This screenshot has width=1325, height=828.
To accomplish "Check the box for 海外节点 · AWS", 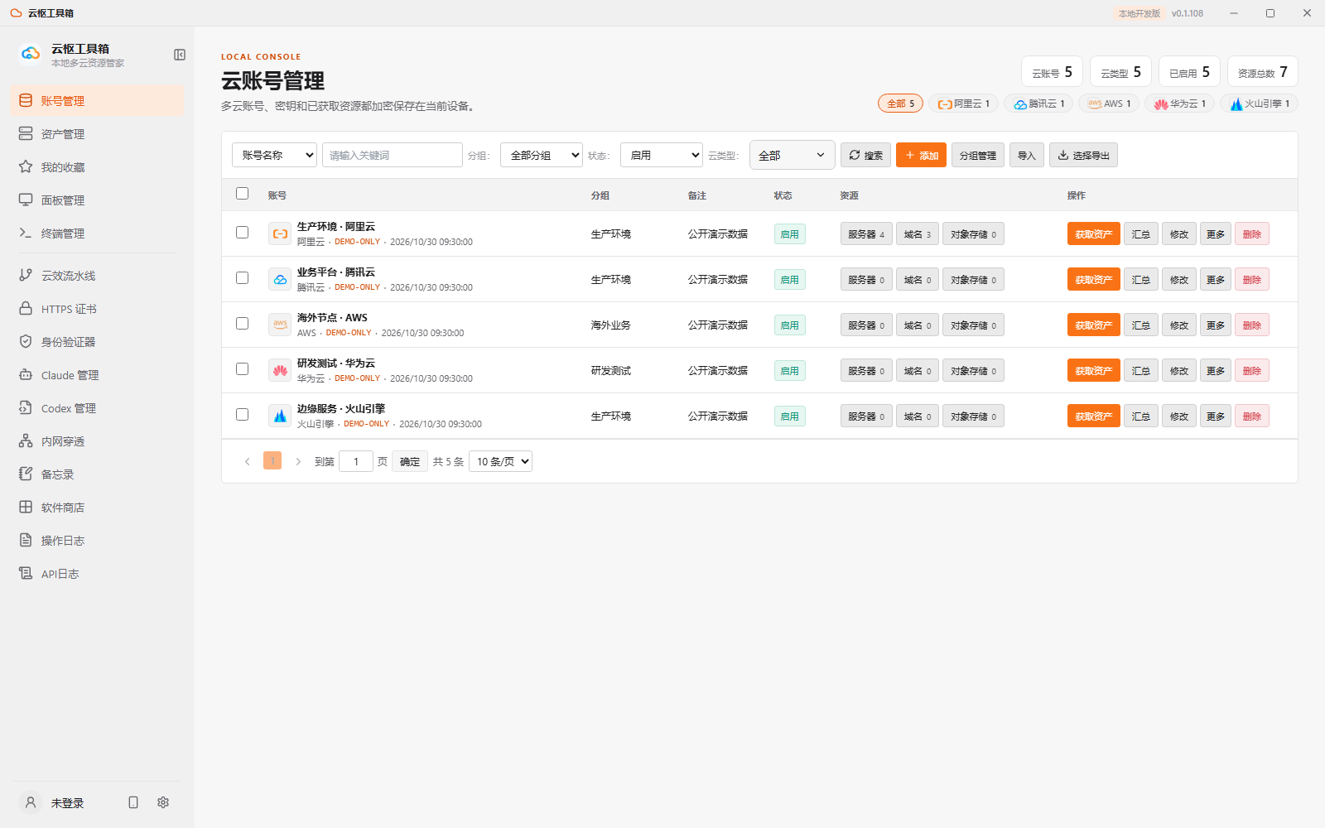I will point(242,323).
